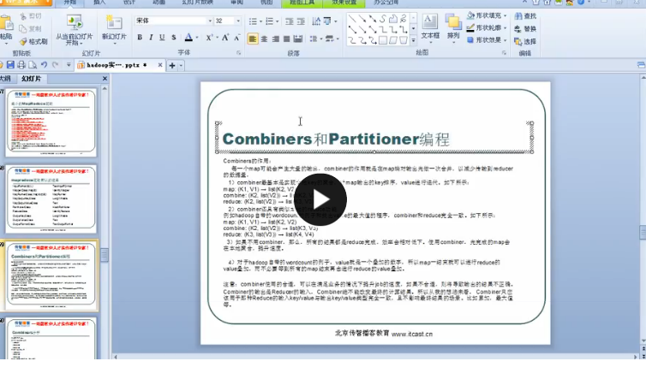The width and height of the screenshot is (646, 379).
Task: Click the Replace (替换) icon
Action: click(517, 29)
